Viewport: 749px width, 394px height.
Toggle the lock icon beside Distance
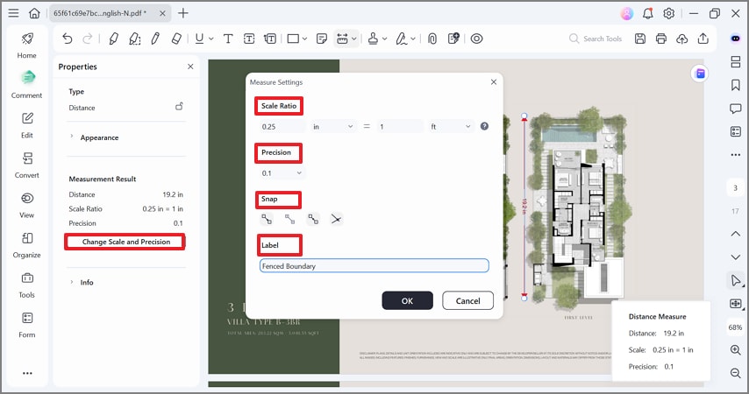tap(179, 106)
